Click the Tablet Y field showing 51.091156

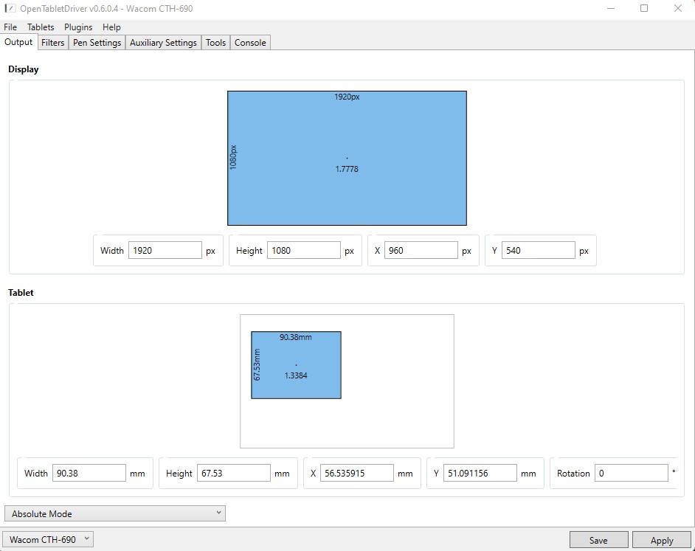[480, 473]
